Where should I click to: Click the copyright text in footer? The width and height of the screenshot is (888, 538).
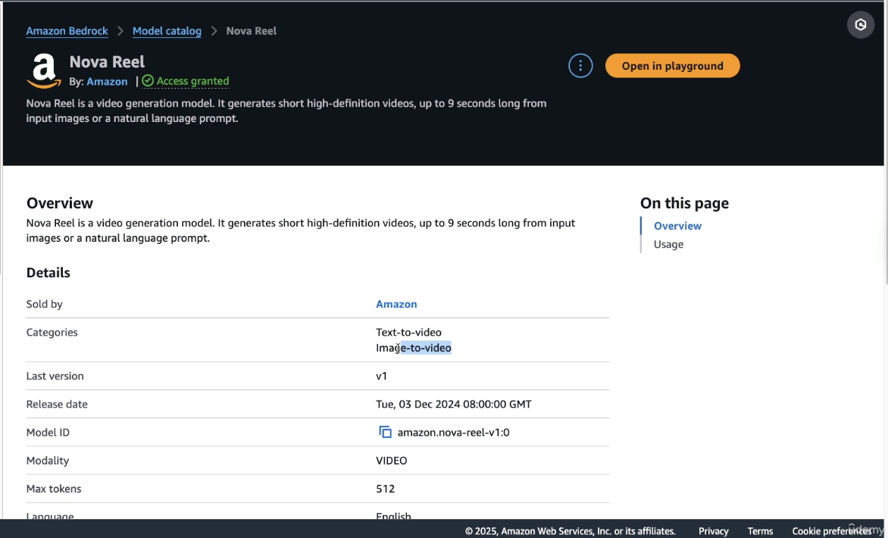tap(571, 531)
